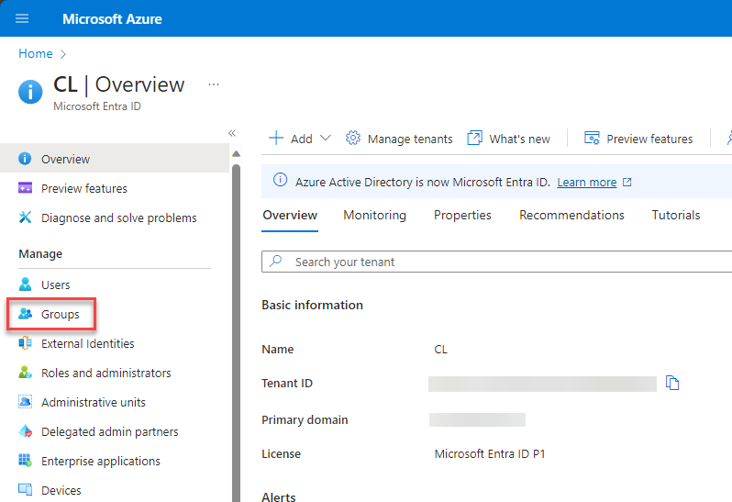Viewport: 732px width, 502px height.
Task: Go to Home breadcrumb
Action: point(36,54)
